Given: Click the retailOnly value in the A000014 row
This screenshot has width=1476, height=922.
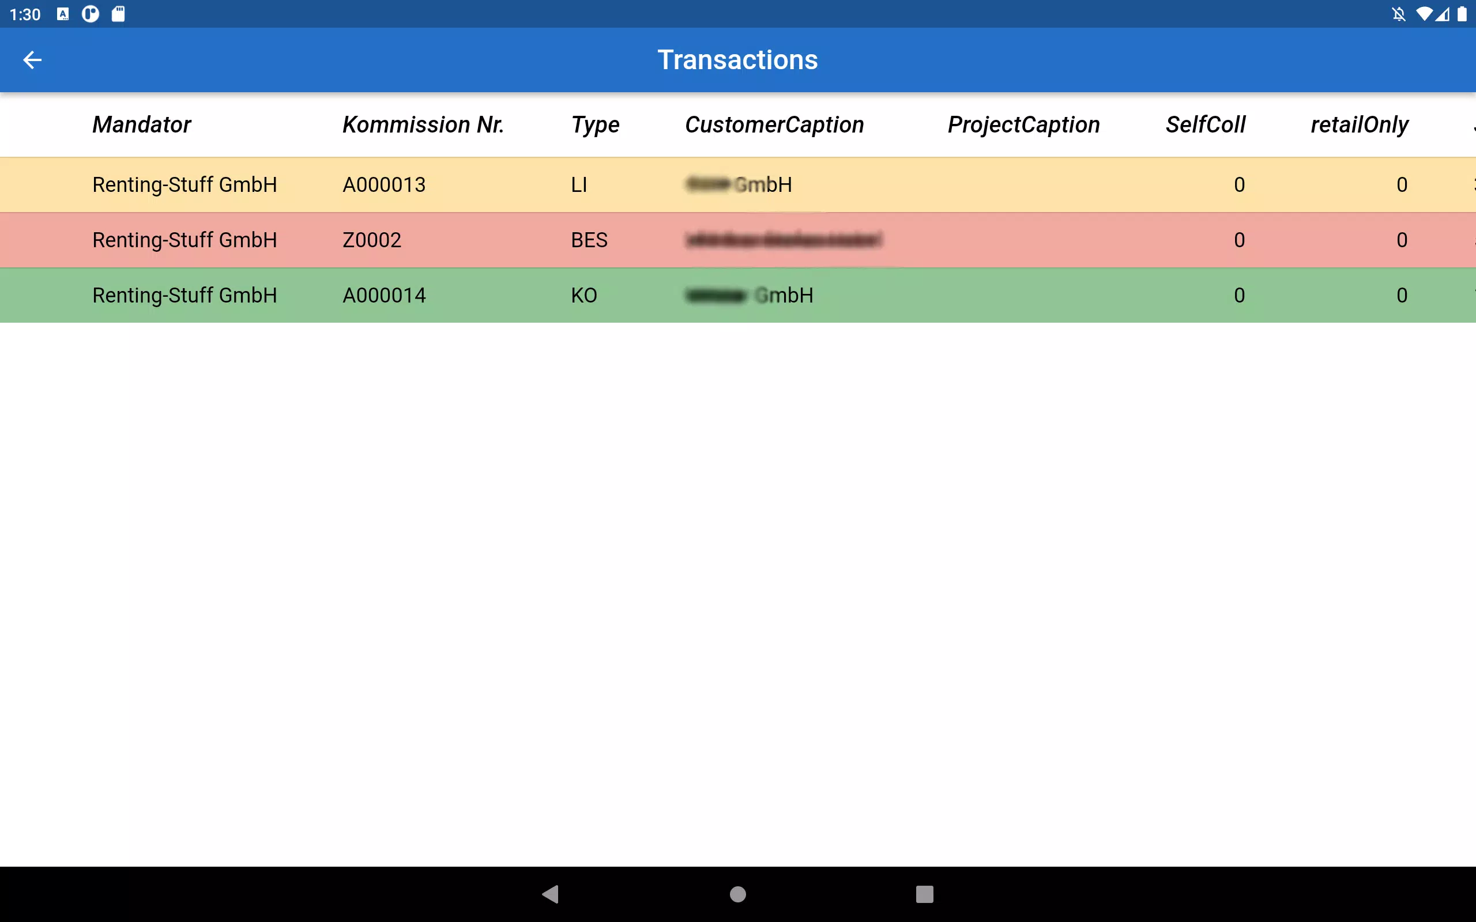Looking at the screenshot, I should coord(1402,296).
